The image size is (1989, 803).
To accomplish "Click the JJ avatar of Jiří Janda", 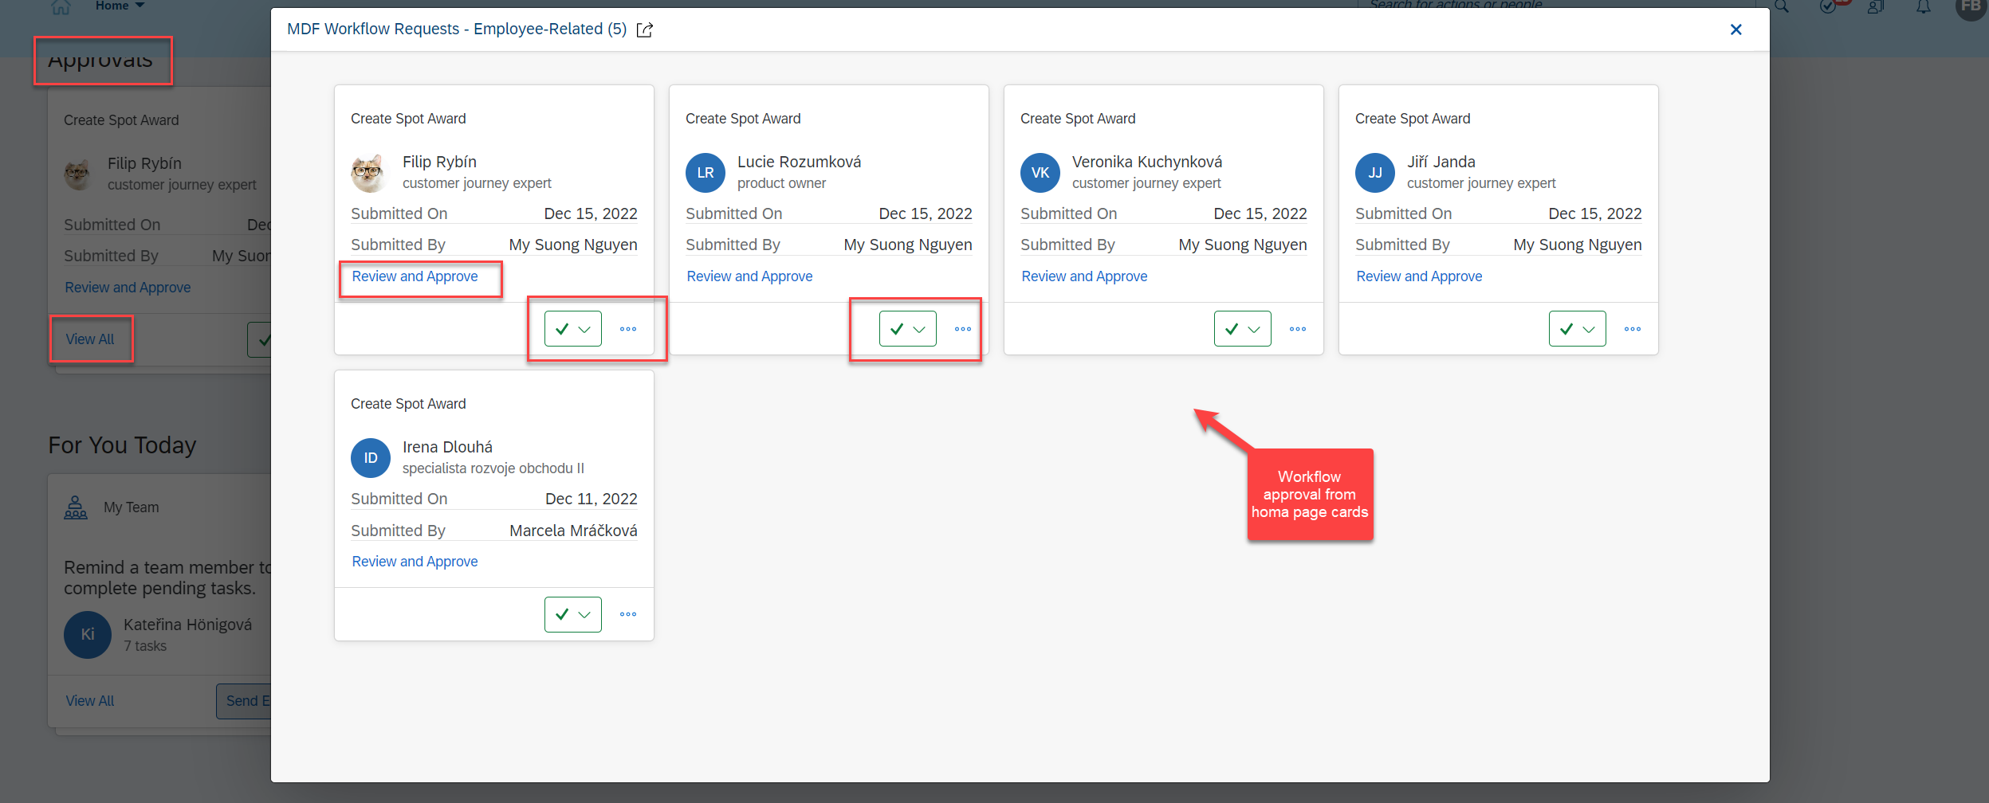I will point(1375,173).
